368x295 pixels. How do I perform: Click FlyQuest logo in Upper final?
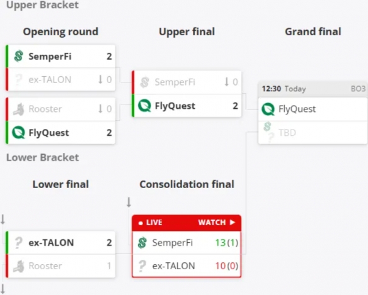144,106
